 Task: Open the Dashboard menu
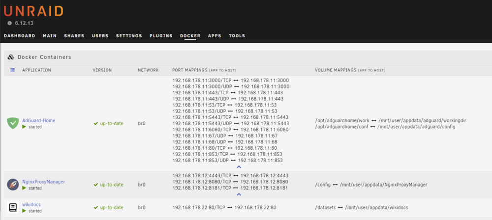tap(20, 36)
